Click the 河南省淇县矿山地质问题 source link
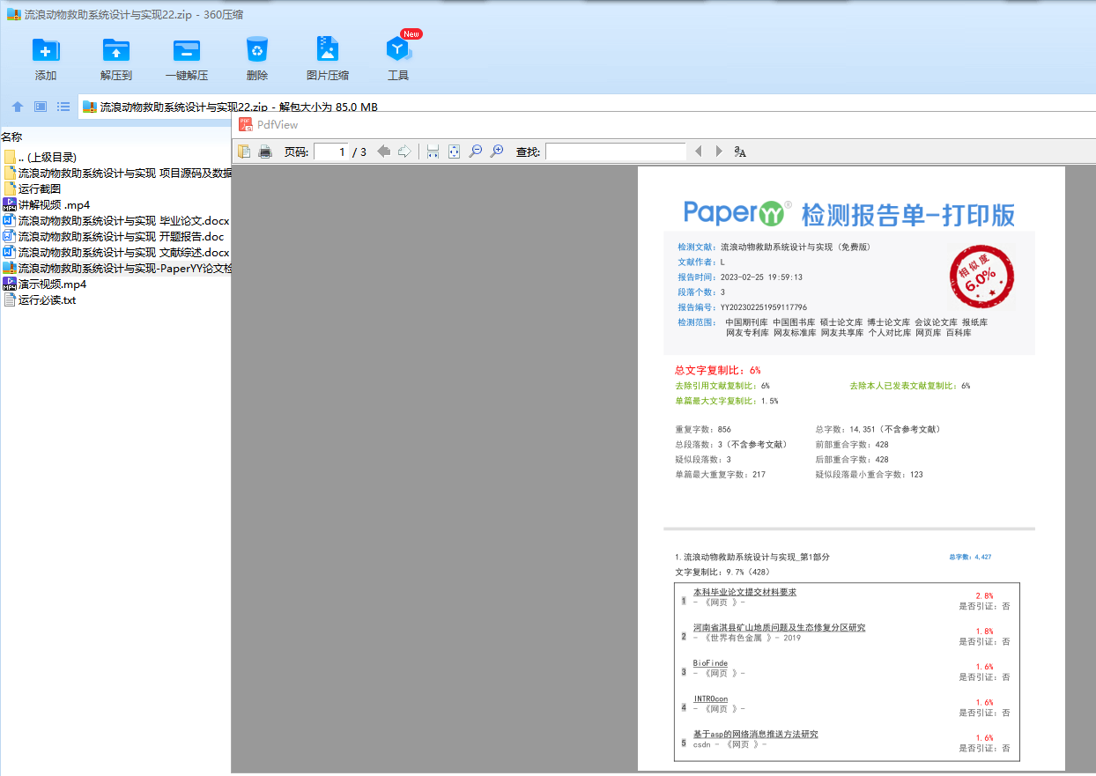1096x776 pixels. tap(779, 627)
